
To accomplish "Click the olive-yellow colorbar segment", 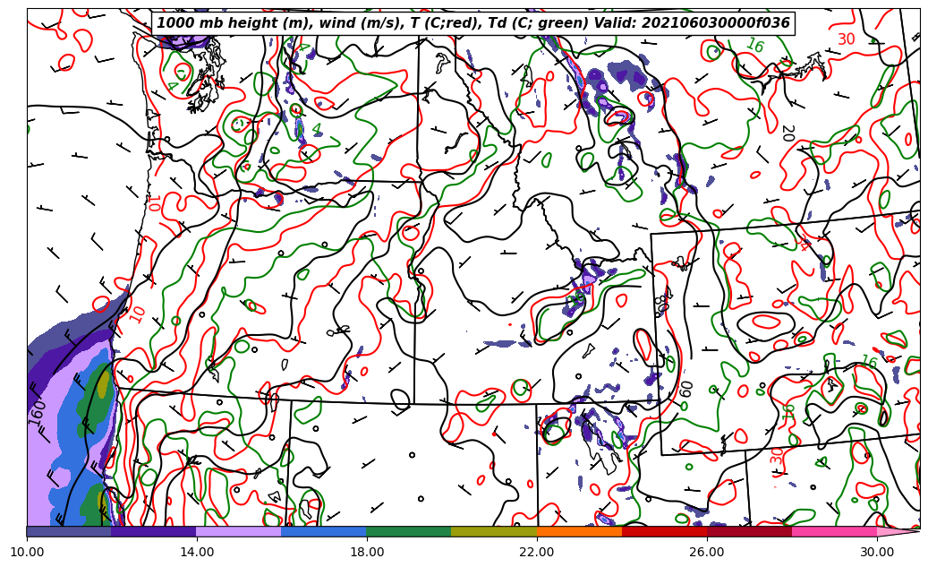I will point(494,531).
